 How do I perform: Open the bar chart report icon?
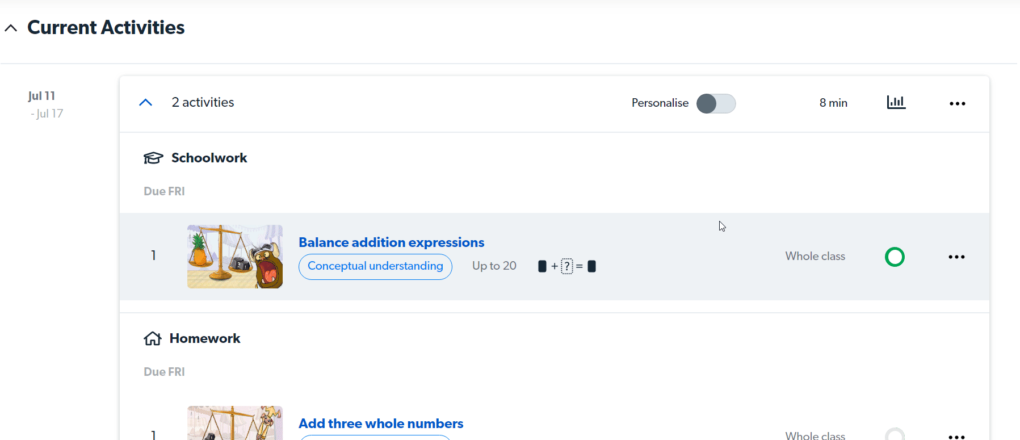tap(896, 102)
